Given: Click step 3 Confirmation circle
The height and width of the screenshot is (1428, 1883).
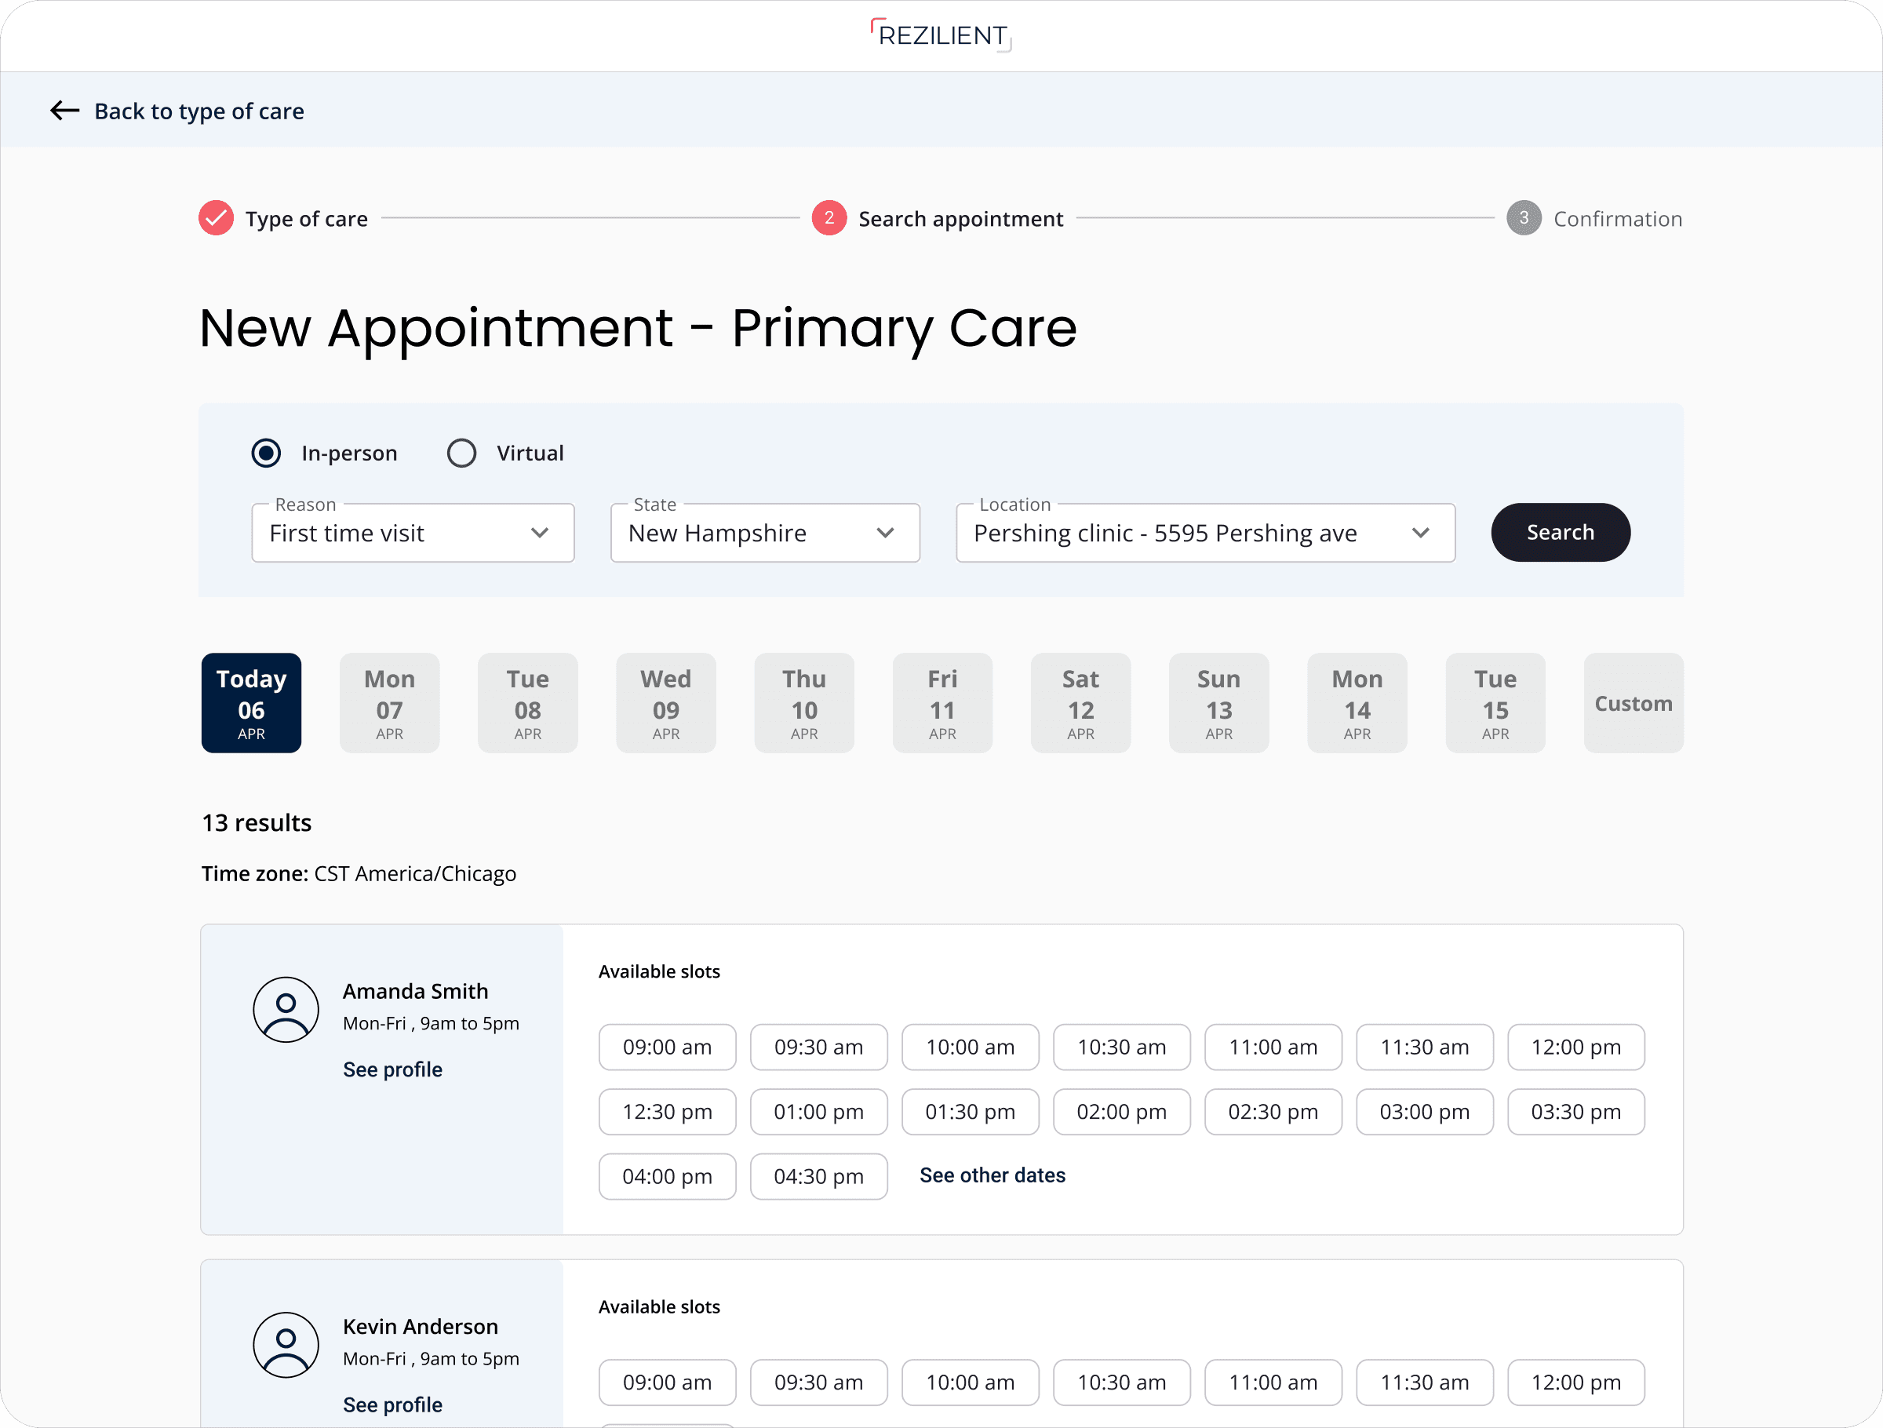Looking at the screenshot, I should point(1523,218).
